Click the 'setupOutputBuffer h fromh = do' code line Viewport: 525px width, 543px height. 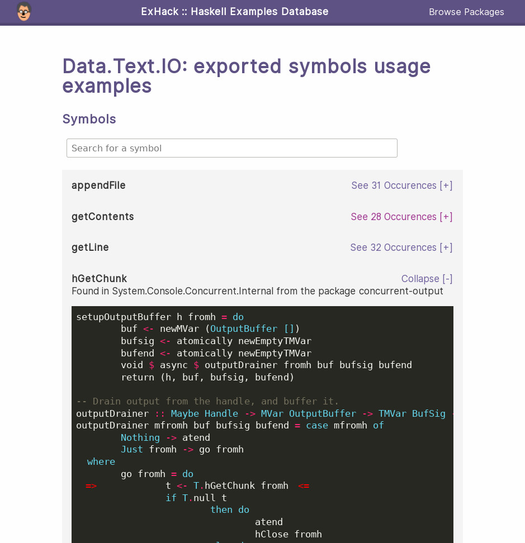pyautogui.click(x=160, y=317)
